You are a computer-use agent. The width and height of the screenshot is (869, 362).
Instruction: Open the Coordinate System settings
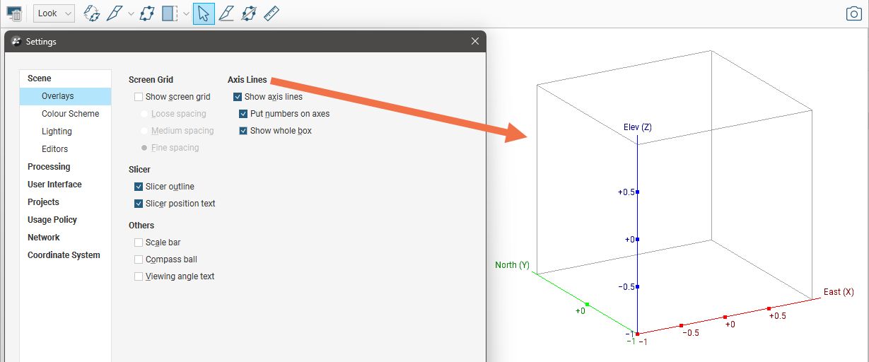click(64, 255)
